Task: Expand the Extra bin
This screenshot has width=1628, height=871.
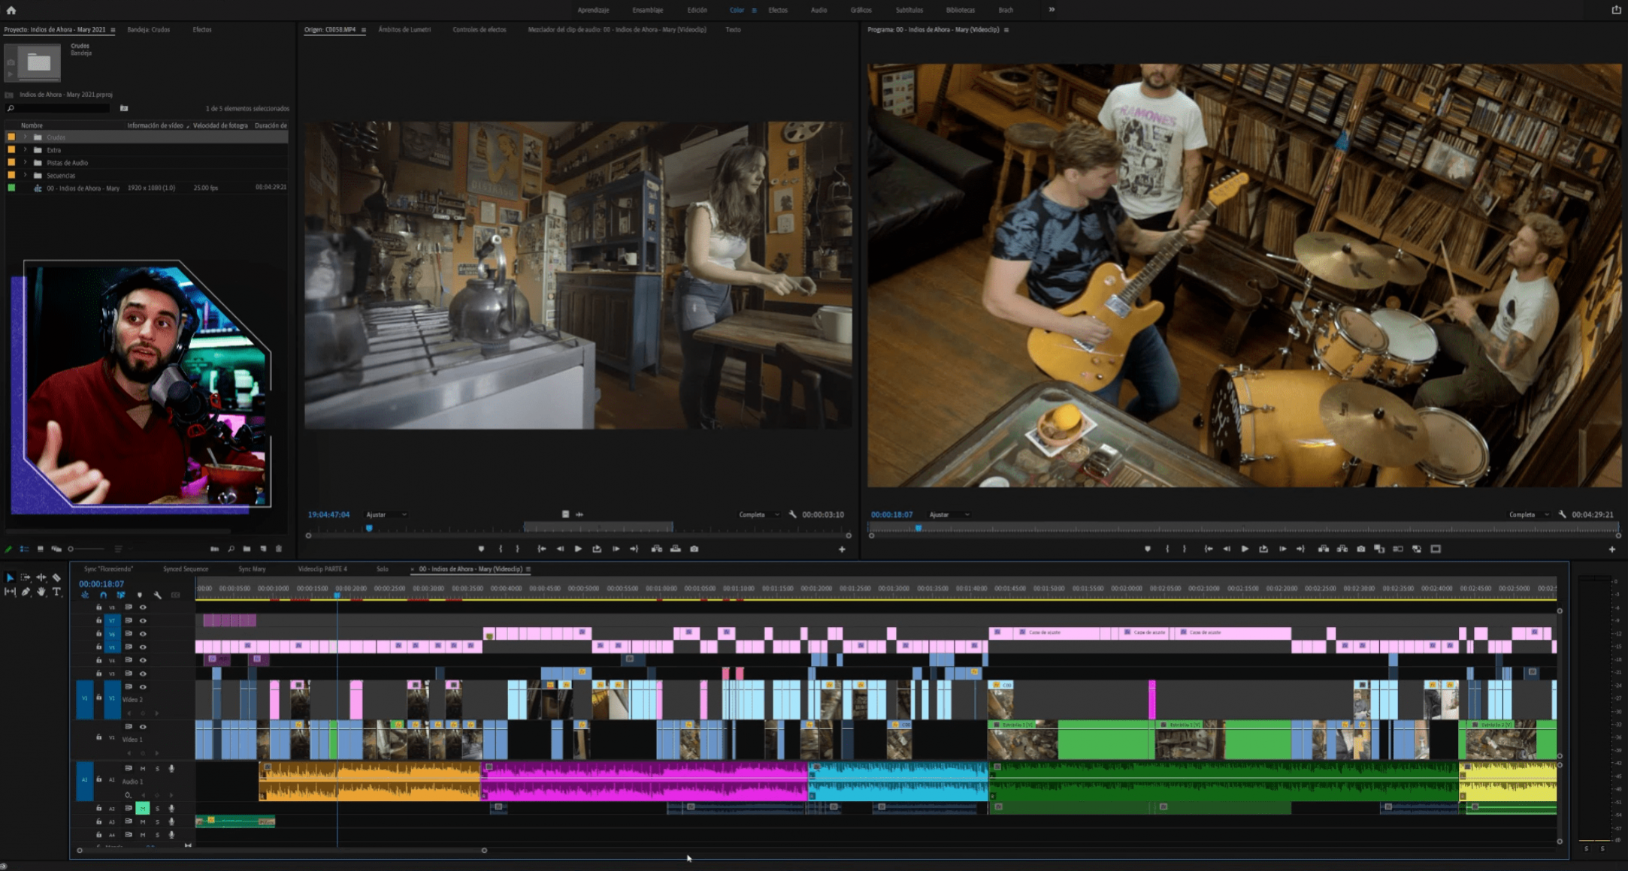Action: coord(26,150)
